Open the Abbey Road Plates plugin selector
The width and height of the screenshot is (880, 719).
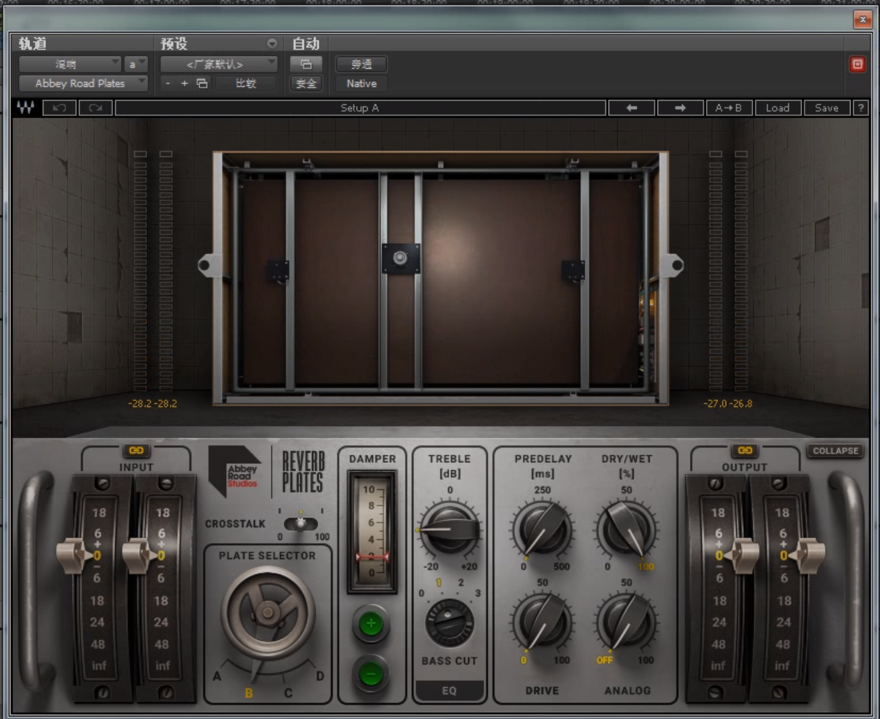[x=83, y=83]
